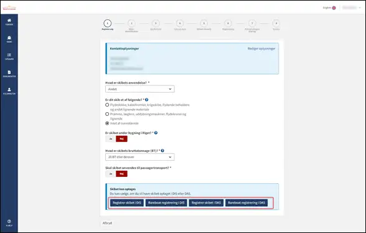Go to step 1 Registervalg circle

(x=107, y=24)
